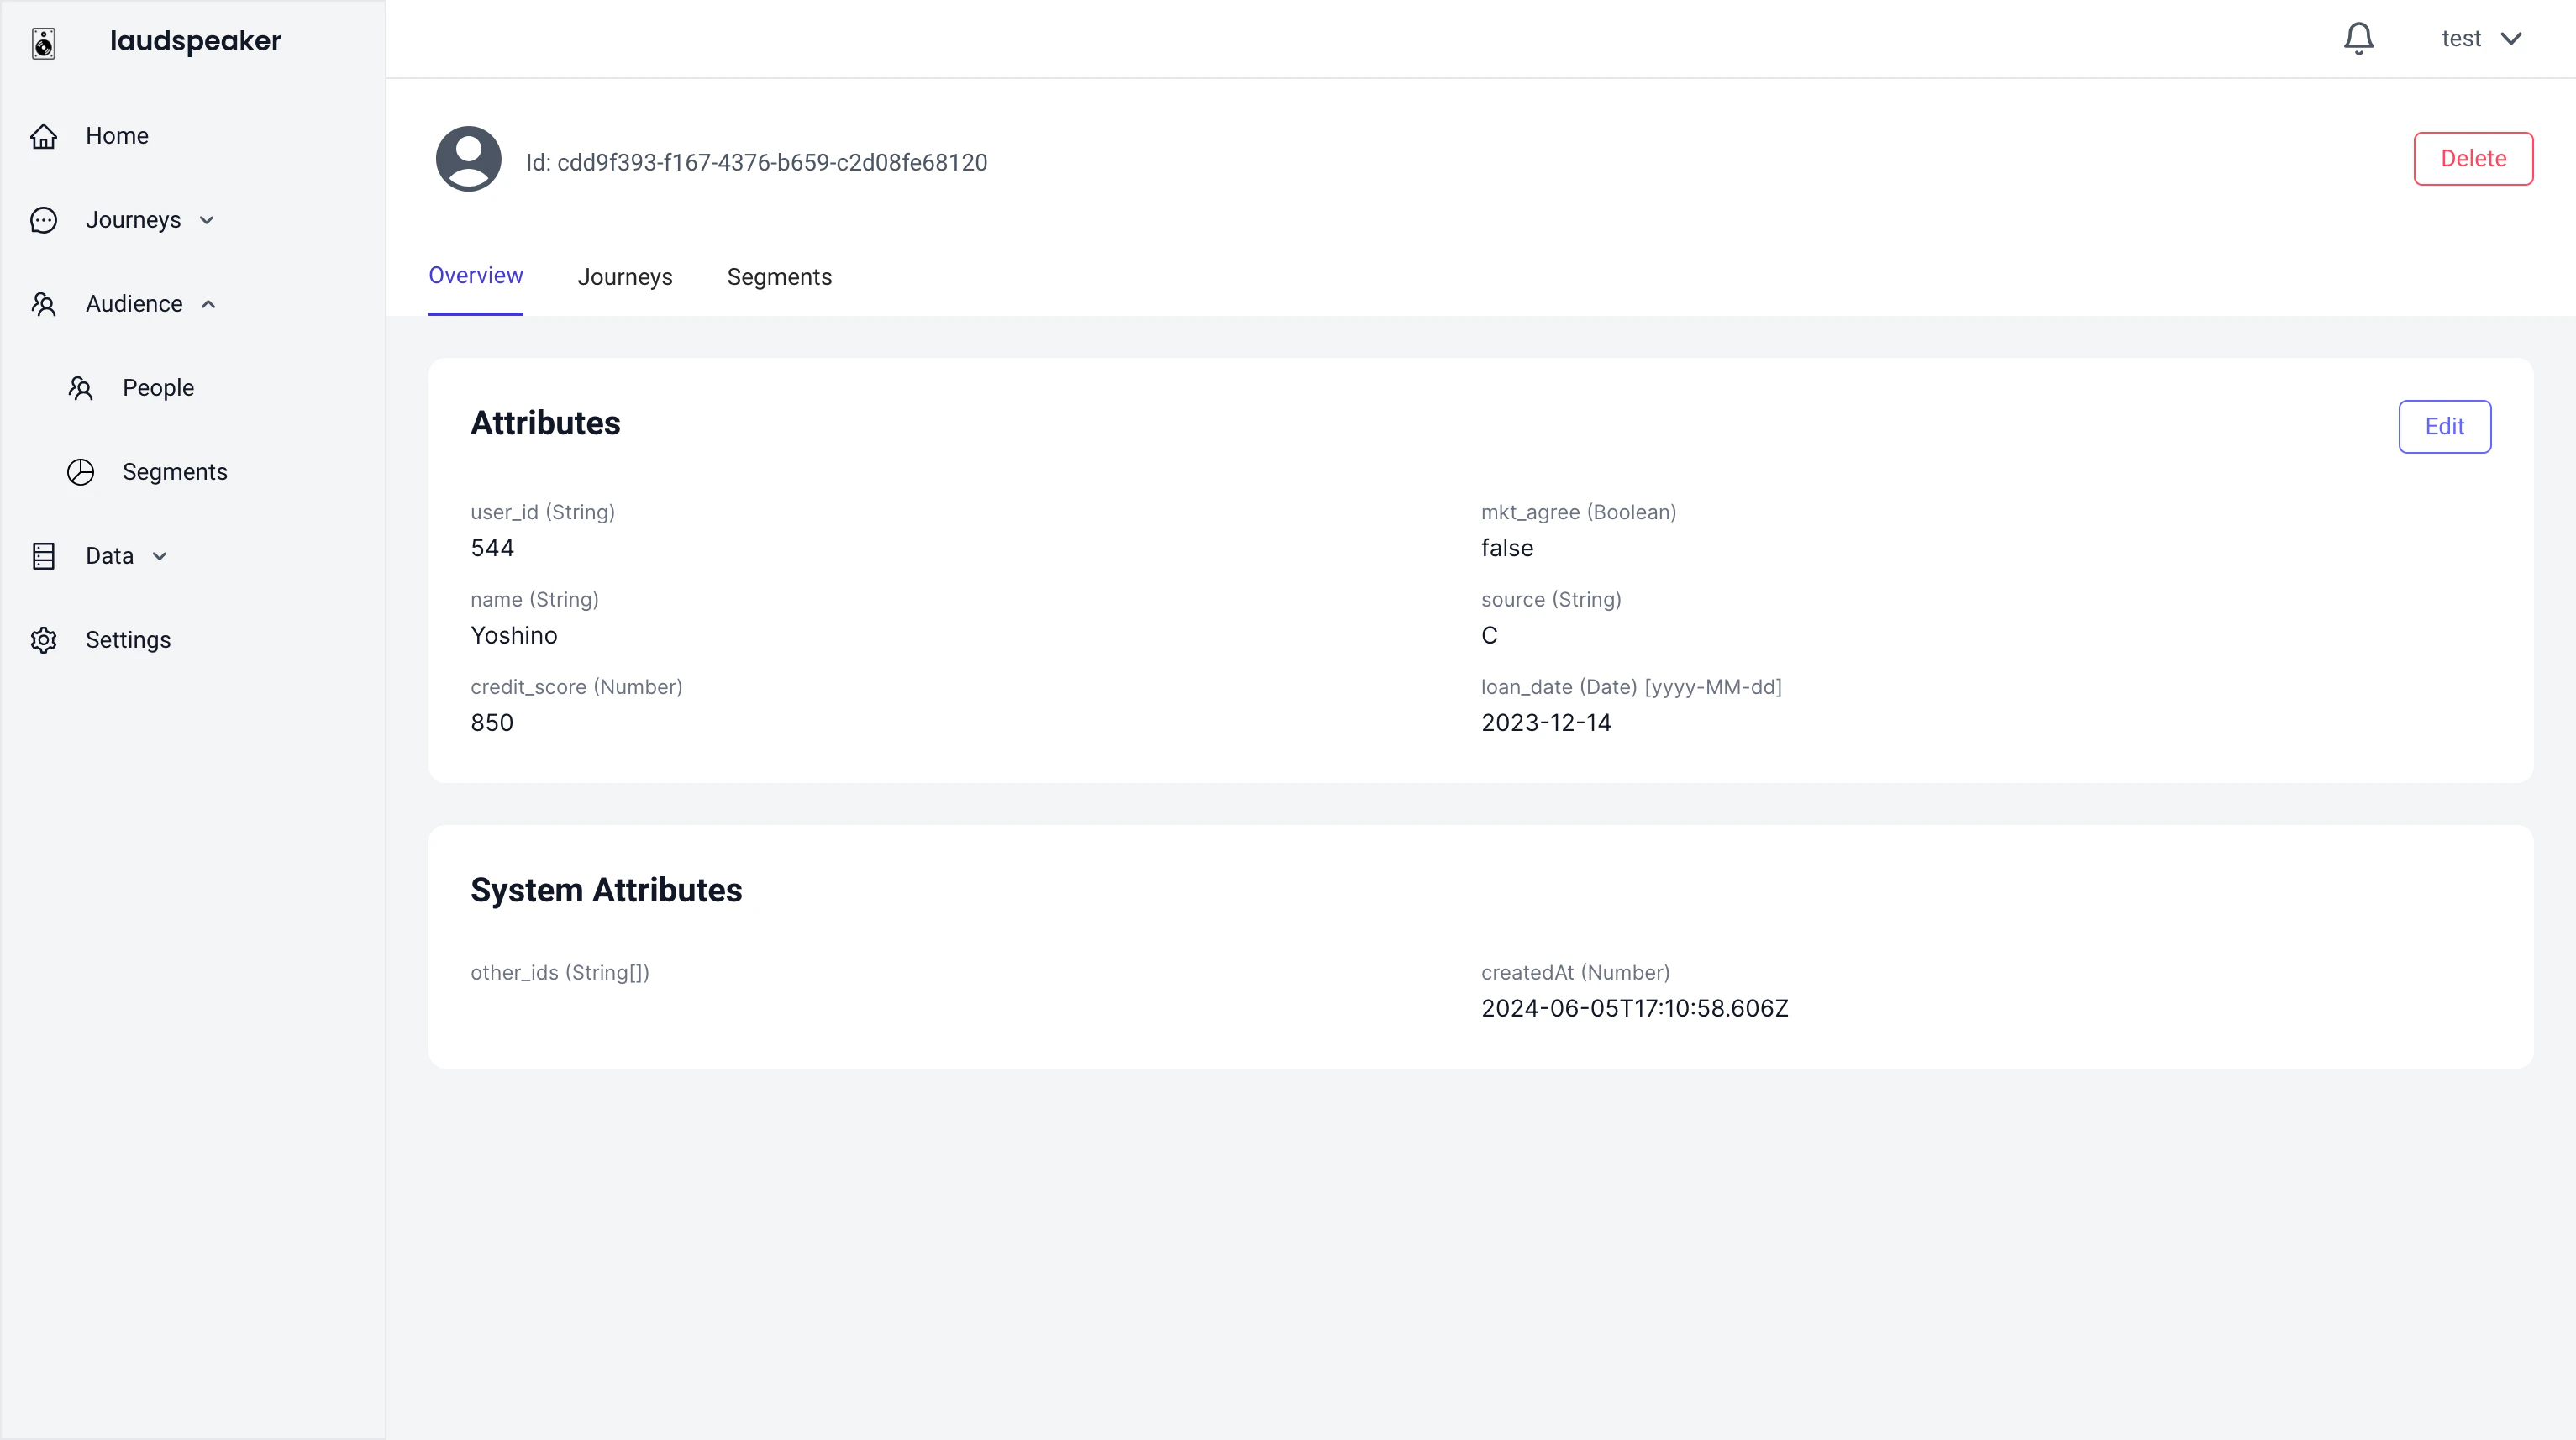Screen dimensions: 2576x1440
Task: Click the Segments pie chart icon
Action: (x=81, y=472)
